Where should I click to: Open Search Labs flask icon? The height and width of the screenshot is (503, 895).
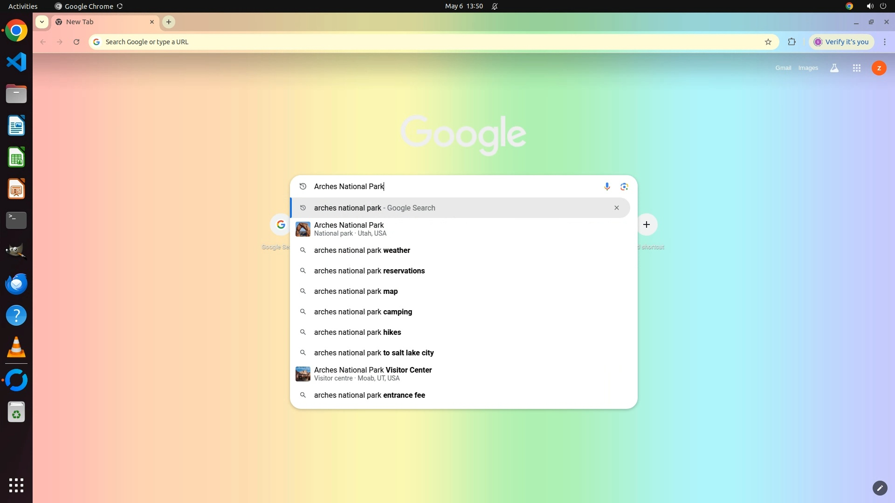[x=834, y=68]
